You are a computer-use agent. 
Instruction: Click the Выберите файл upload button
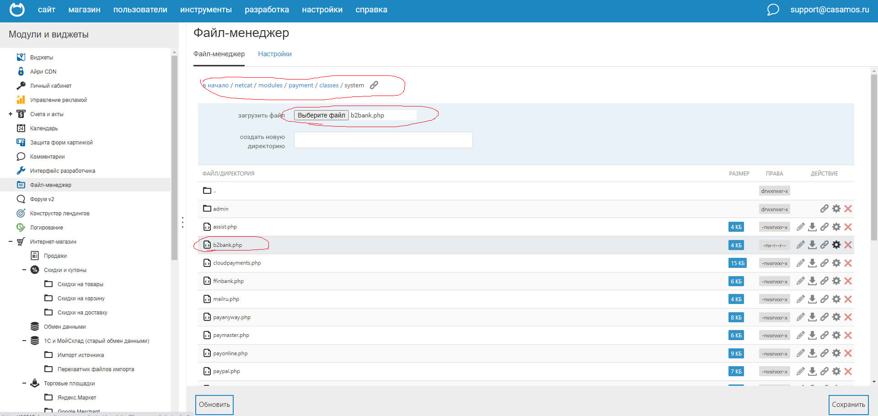[x=321, y=116]
